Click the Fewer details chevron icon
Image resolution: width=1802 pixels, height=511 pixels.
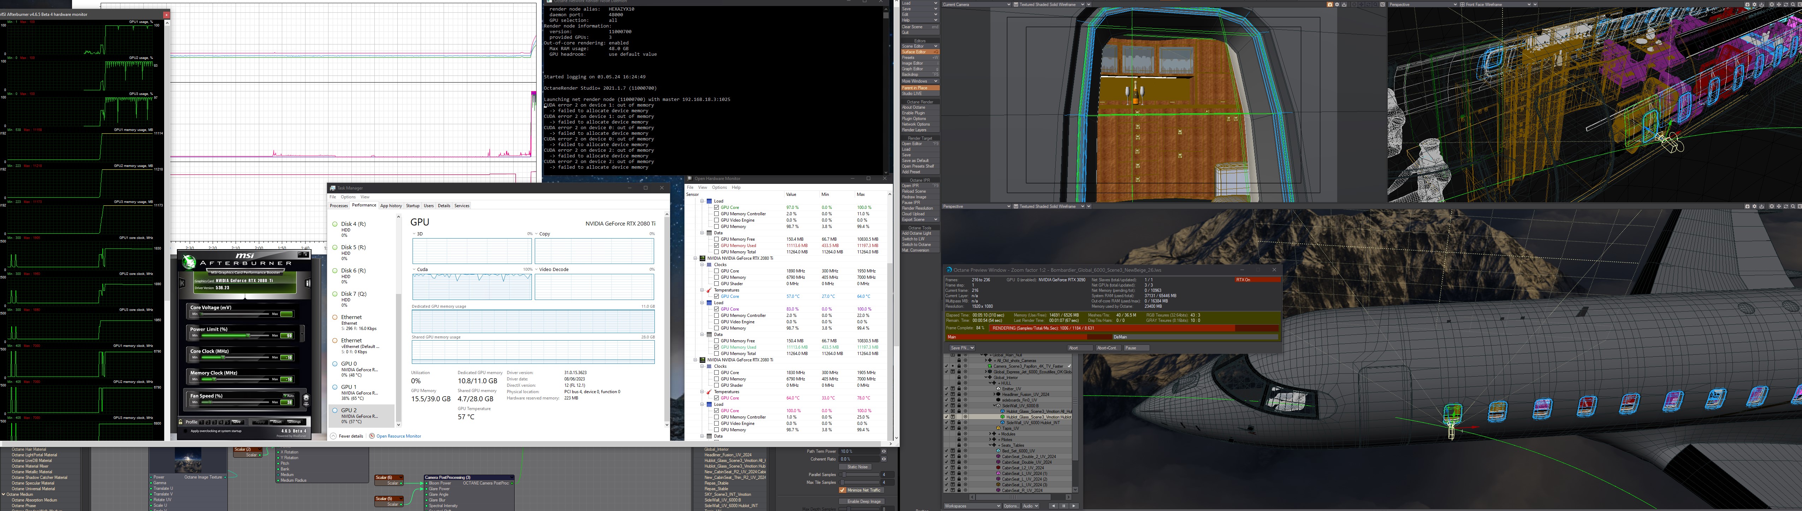tap(334, 435)
